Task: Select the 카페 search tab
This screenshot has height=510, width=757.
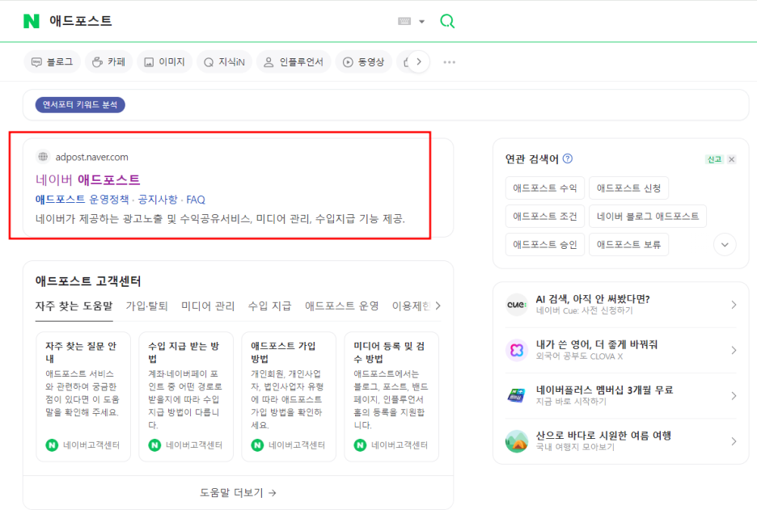Action: point(108,62)
